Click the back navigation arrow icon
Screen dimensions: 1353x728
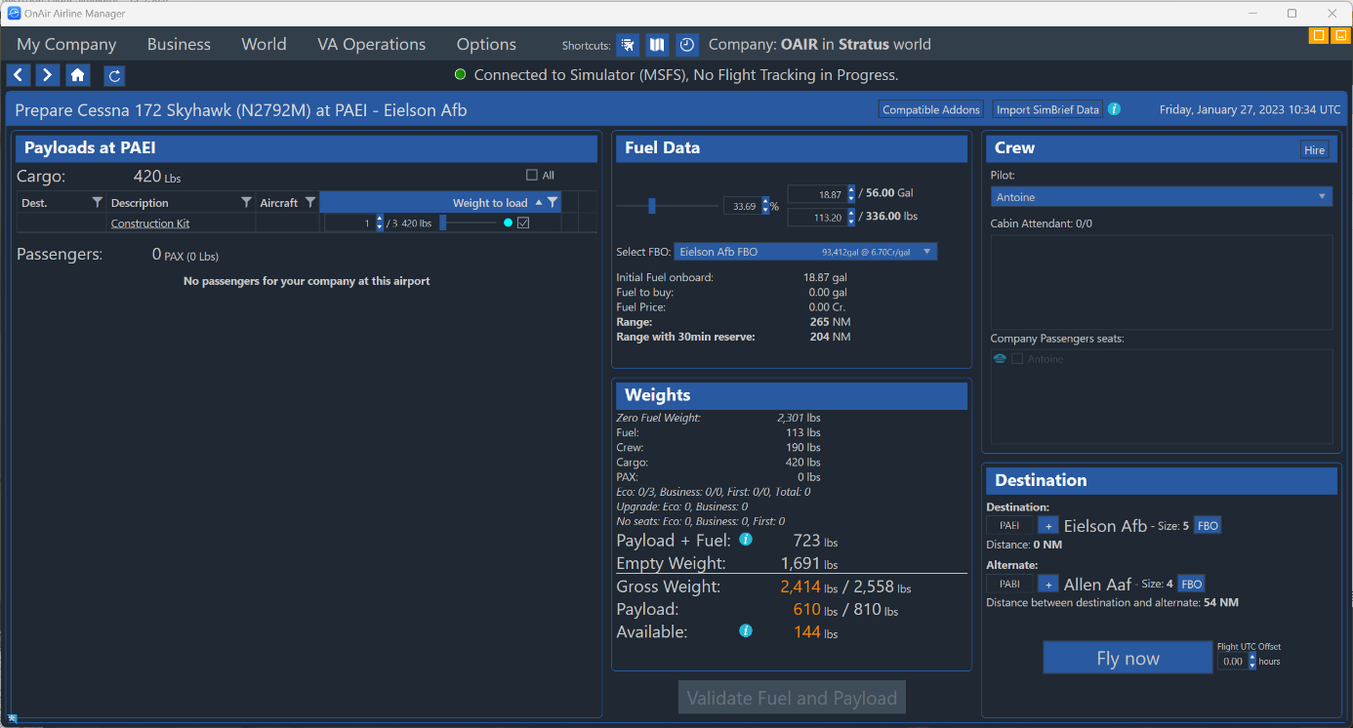tap(19, 75)
